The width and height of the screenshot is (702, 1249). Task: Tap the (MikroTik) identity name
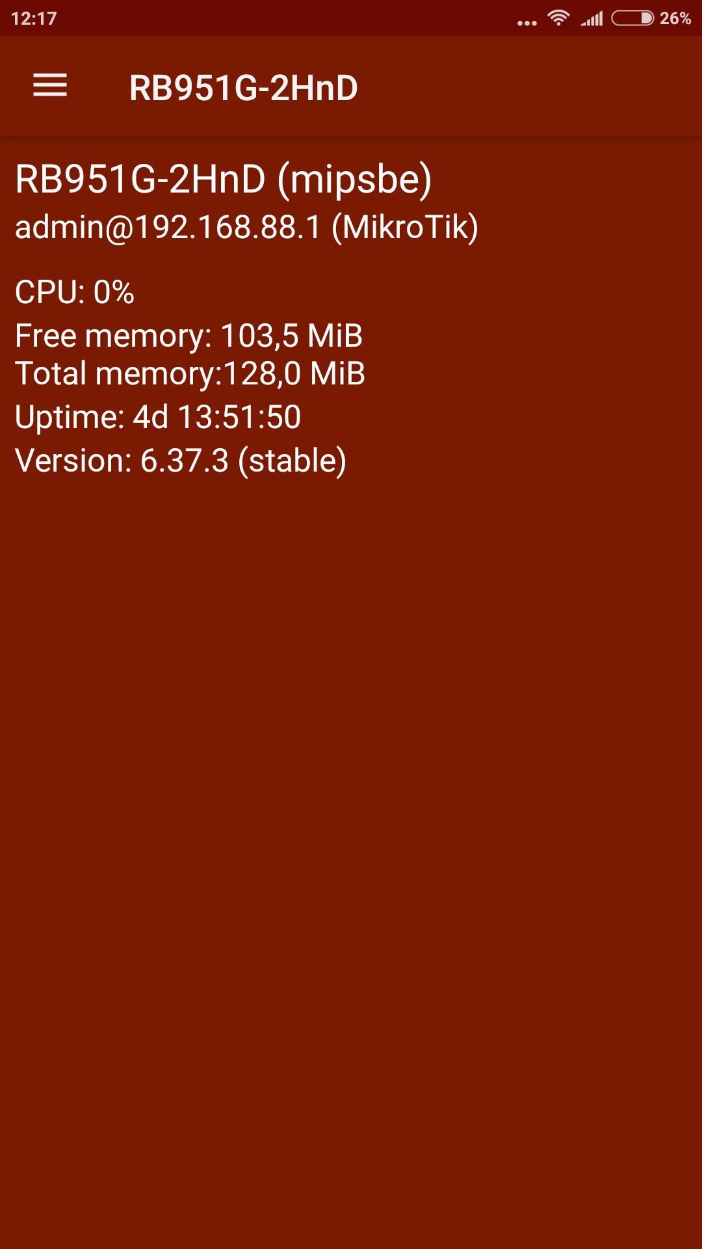tap(405, 228)
